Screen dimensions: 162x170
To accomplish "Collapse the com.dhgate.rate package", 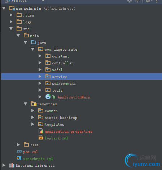I will tap(33, 49).
